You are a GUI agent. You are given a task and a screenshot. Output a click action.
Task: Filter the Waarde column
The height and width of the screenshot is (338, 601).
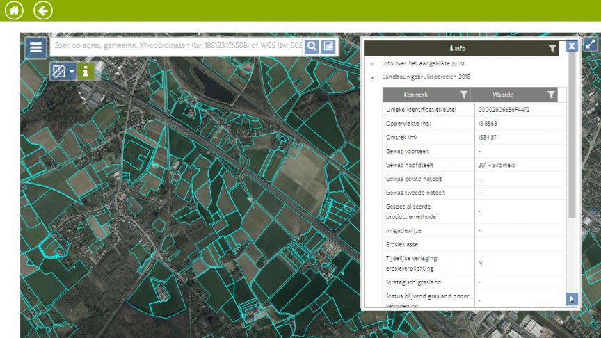click(x=550, y=95)
